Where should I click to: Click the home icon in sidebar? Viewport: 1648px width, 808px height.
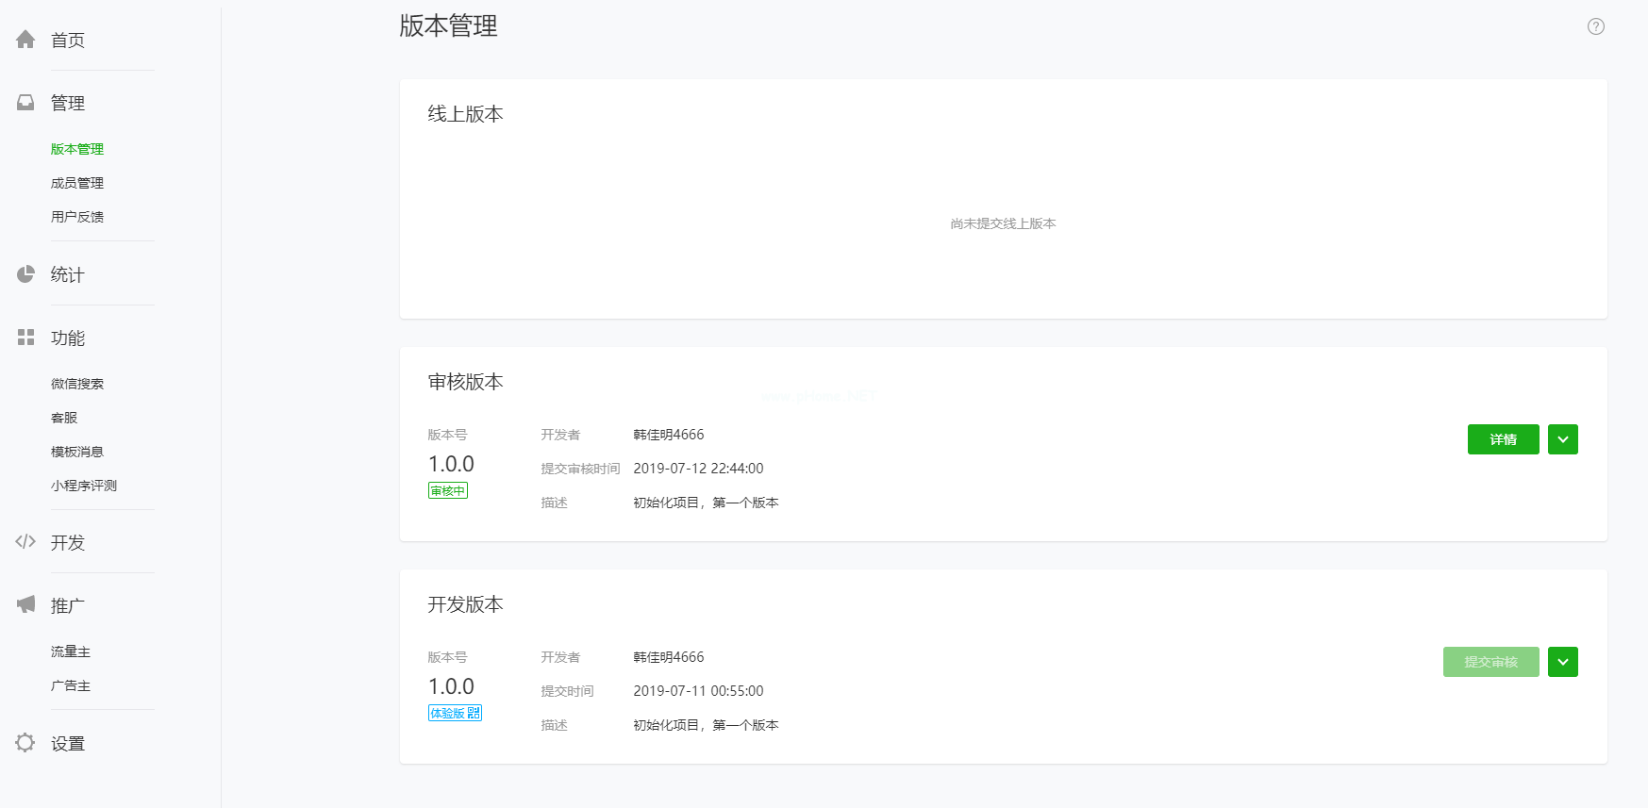pyautogui.click(x=25, y=40)
